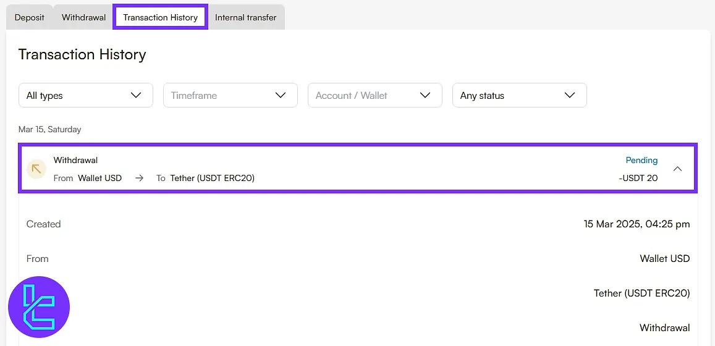Viewport: 715px width, 346px height.
Task: Click Tether (USDT ERC20) in the row header
Action: click(x=213, y=178)
